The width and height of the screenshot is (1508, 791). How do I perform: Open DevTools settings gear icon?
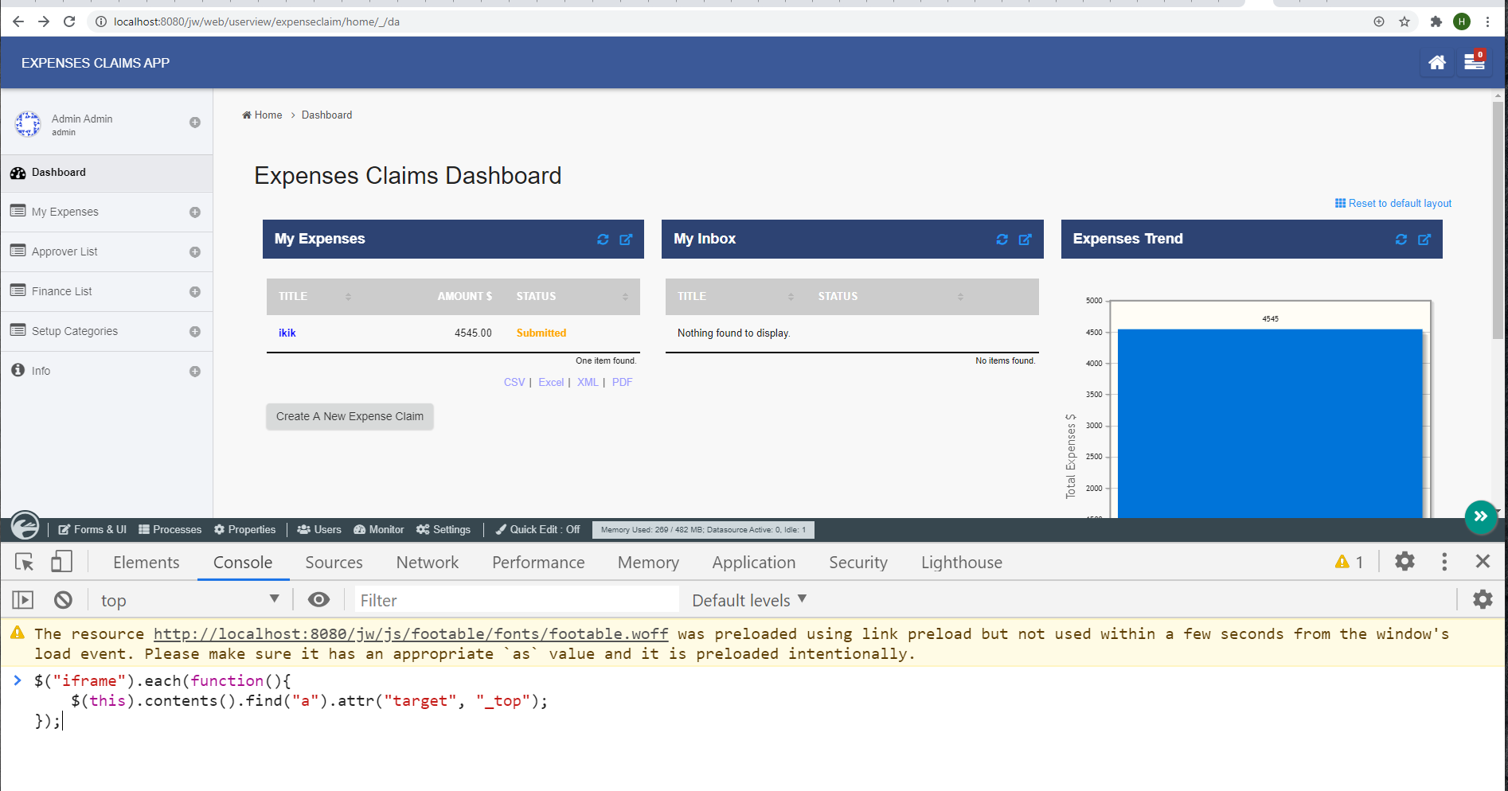point(1404,562)
